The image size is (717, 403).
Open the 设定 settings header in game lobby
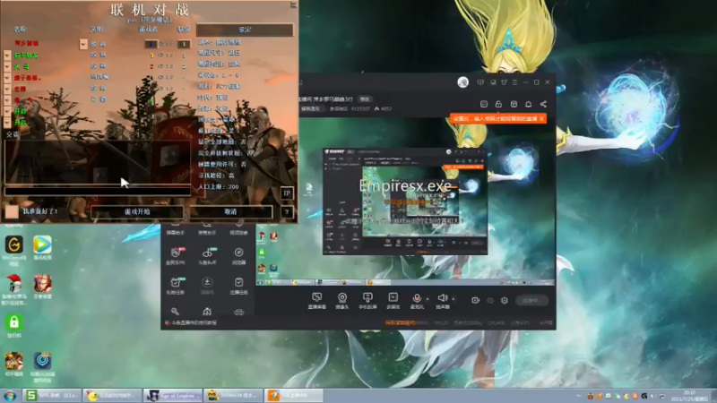(x=245, y=30)
